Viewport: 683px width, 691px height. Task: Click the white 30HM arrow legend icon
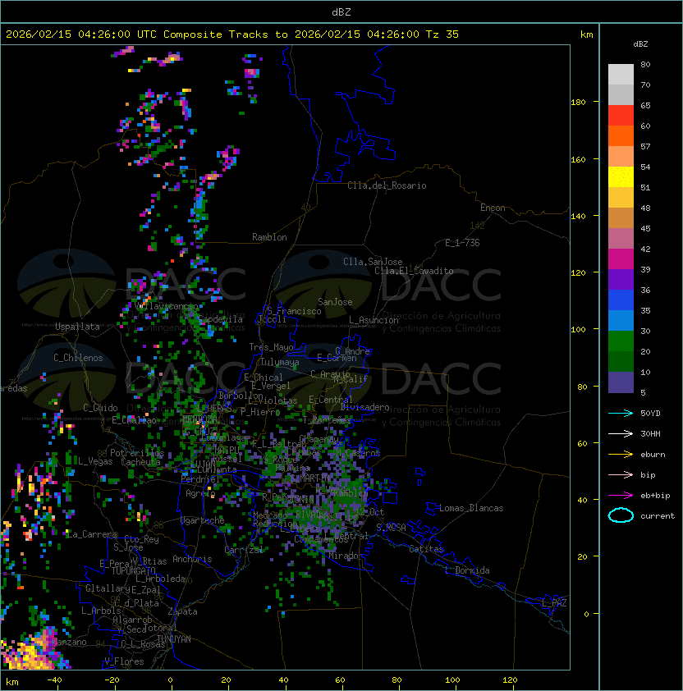(x=621, y=433)
